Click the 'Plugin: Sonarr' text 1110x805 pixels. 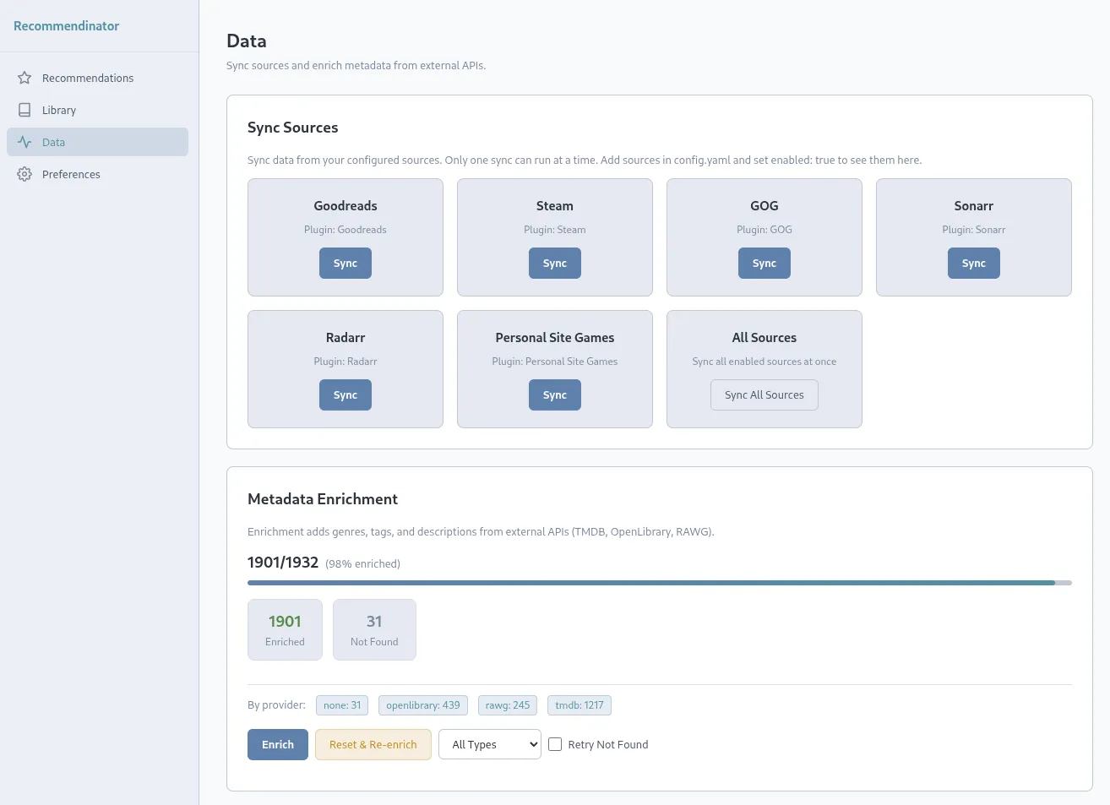coord(974,230)
